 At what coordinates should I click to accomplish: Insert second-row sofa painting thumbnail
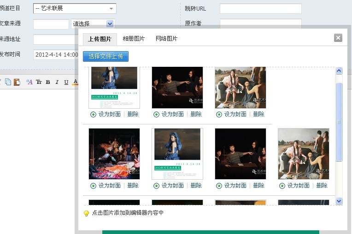click(304, 154)
